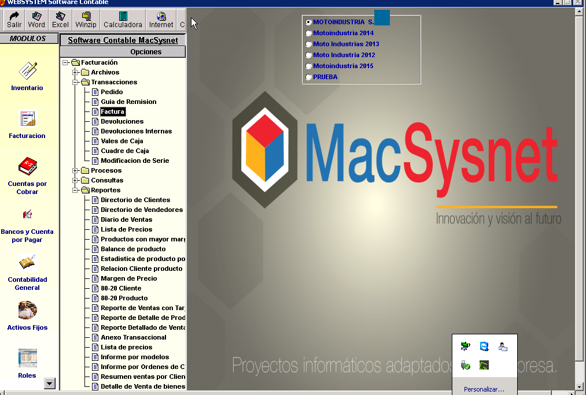Click the Winzip toolbar icon
This screenshot has width=586, height=395.
[86, 20]
